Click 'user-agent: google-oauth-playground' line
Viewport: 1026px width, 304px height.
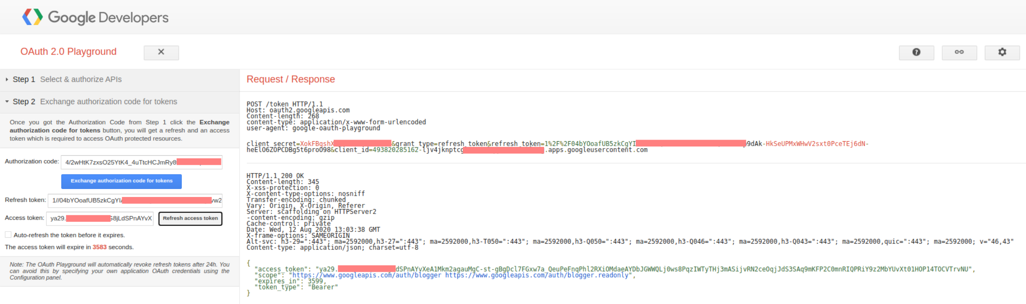(313, 128)
